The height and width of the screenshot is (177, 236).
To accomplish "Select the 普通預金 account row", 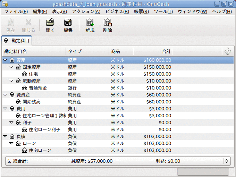I will point(38,88).
